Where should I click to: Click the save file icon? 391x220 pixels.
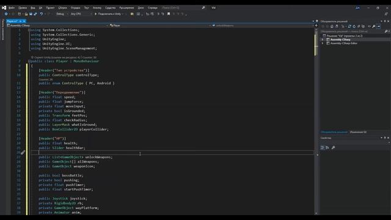click(x=31, y=14)
